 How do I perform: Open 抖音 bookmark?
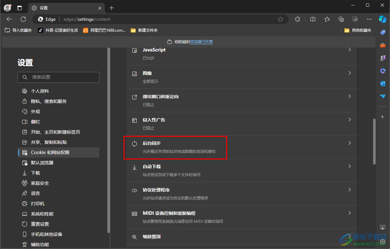(x=58, y=30)
